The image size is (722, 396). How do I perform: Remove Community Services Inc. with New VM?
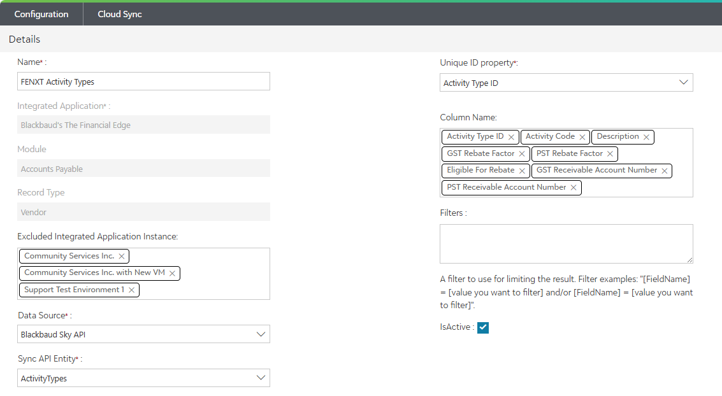[x=172, y=273]
